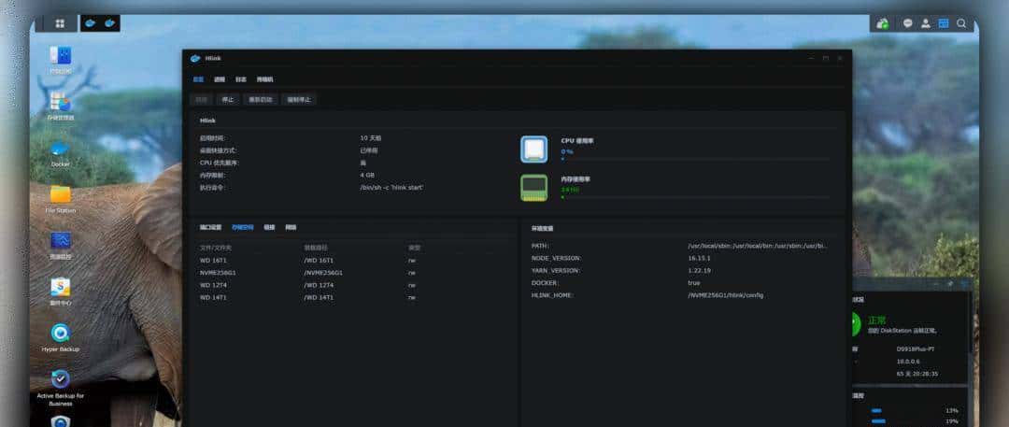Open Docker from the desktop icons

60,149
